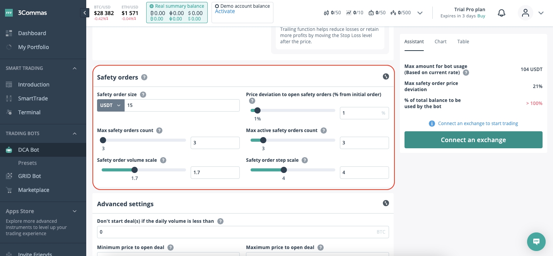Click the Connect an exchange button
The image size is (553, 256).
(x=473, y=140)
